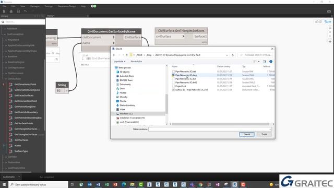The width and height of the screenshot is (334, 188).
Task: Open the address bar history dropdown
Action: pos(227,55)
